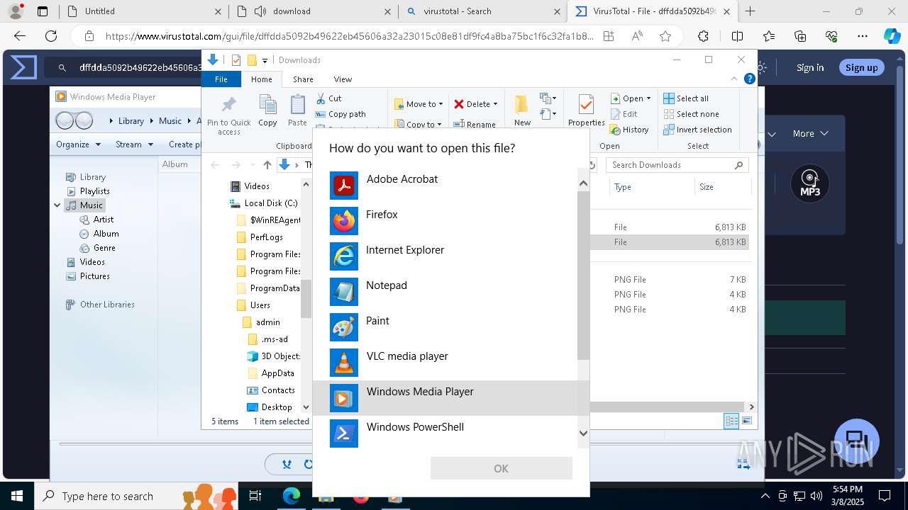908x510 pixels.
Task: Click Select none in the ribbon
Action: pos(691,114)
